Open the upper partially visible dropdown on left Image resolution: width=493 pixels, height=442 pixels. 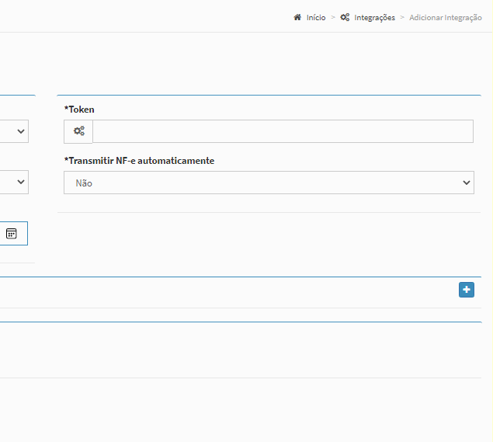[x=14, y=131]
